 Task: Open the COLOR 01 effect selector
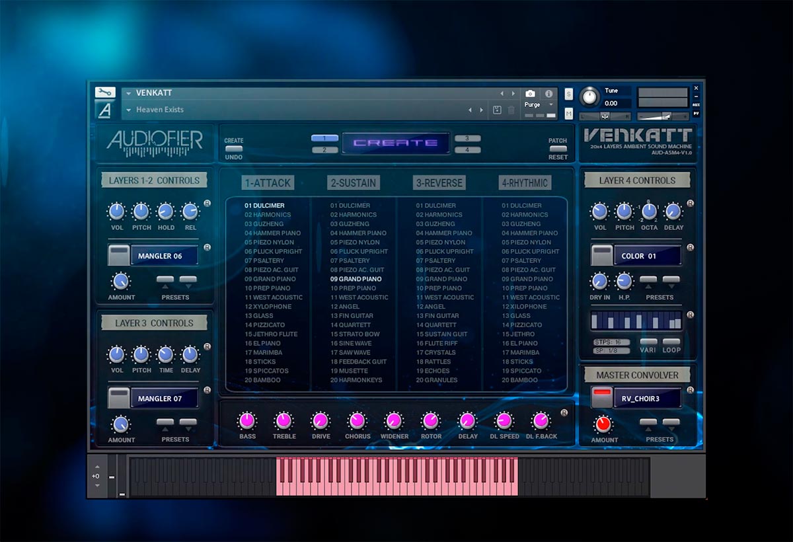648,256
